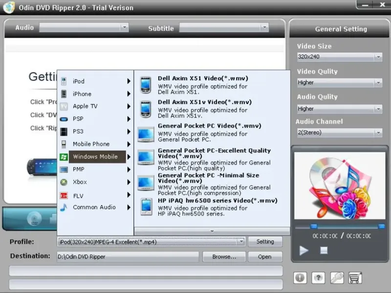The image size is (391, 293).
Task: Close the Odin DVD Ripper window
Action: point(382,4)
